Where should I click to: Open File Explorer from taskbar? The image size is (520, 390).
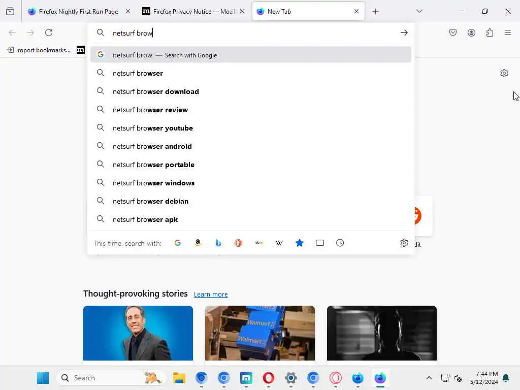click(179, 378)
